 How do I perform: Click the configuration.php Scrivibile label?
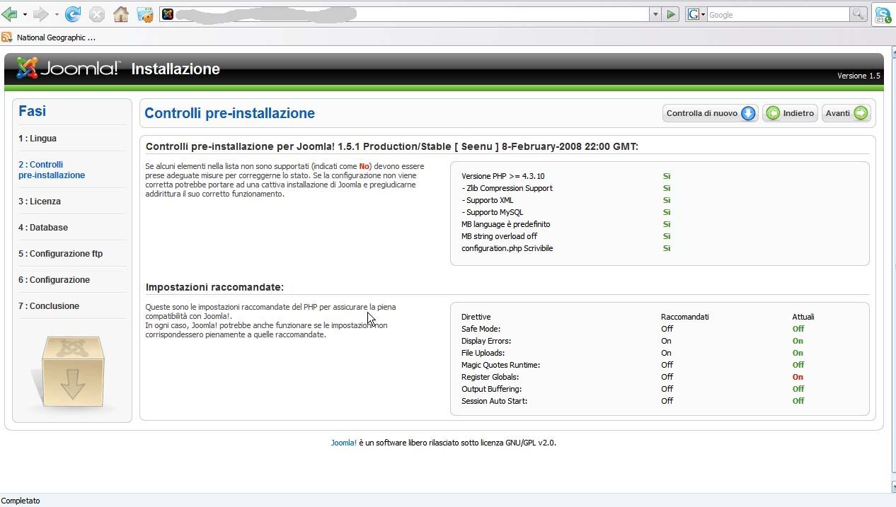[507, 248]
